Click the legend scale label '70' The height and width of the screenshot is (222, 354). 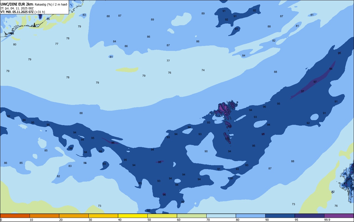coord(208,220)
